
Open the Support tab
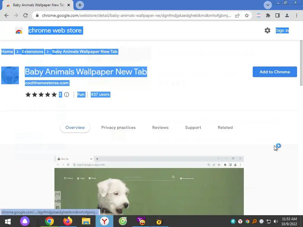[x=193, y=127]
